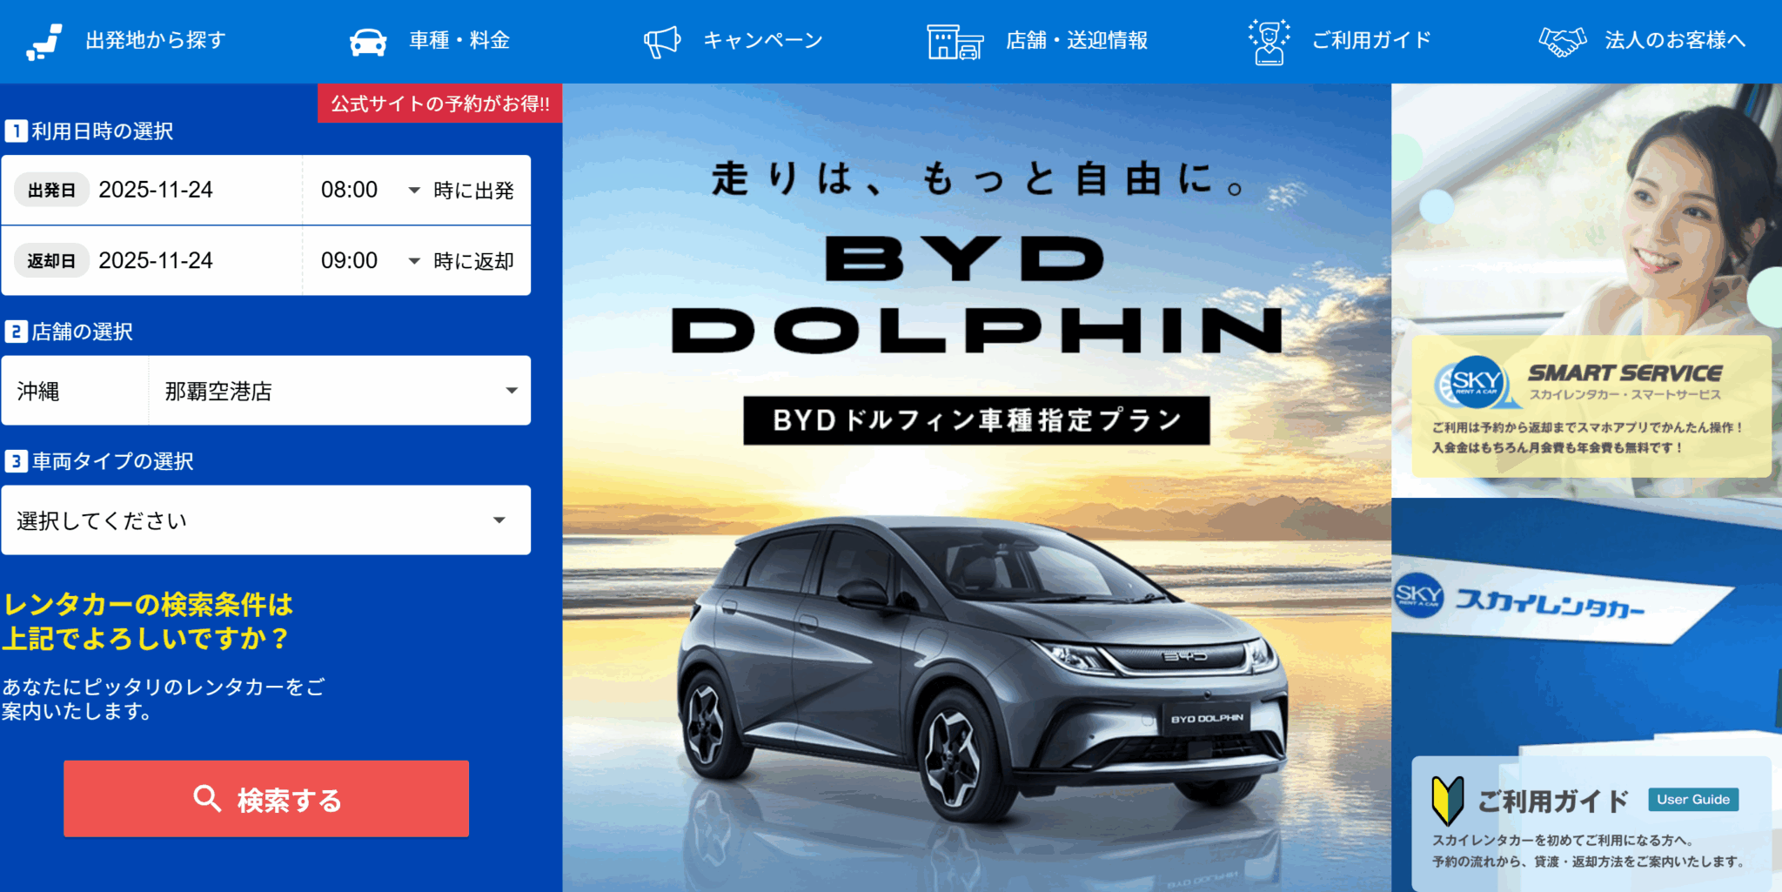The image size is (1782, 892).
Task: Click the User Guide badge
Action: [1693, 800]
